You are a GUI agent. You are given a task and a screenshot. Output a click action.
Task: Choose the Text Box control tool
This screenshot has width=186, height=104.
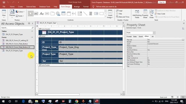(x=36, y=14)
